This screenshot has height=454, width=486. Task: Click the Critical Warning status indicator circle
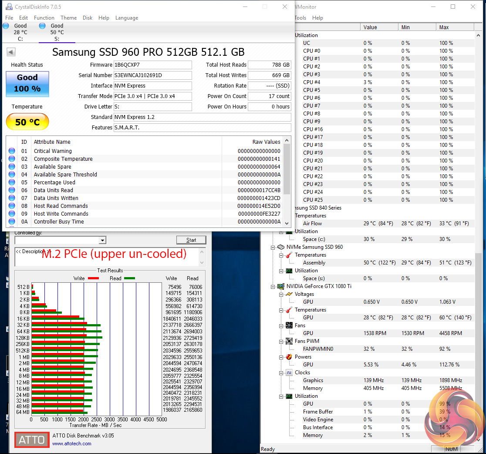[12, 151]
